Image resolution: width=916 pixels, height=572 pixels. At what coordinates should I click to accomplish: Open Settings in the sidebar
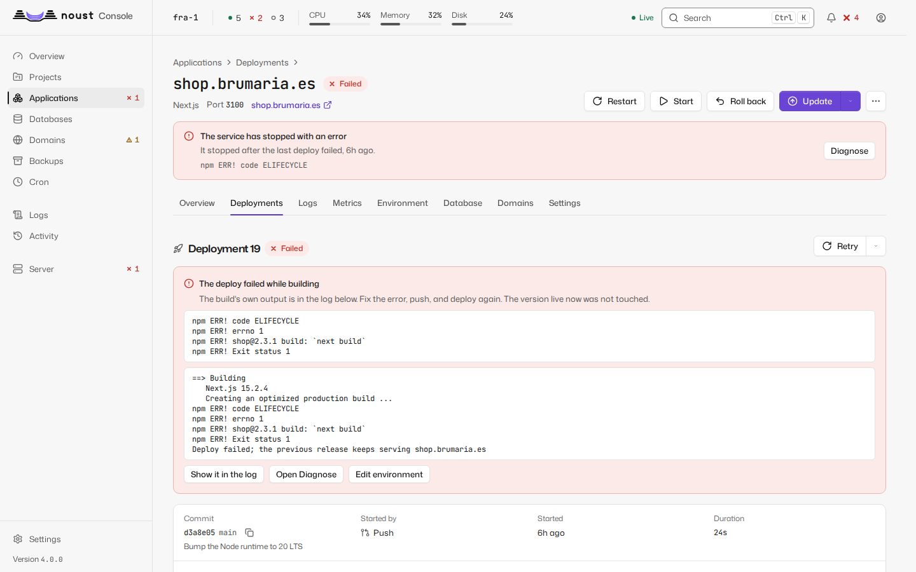point(76,539)
